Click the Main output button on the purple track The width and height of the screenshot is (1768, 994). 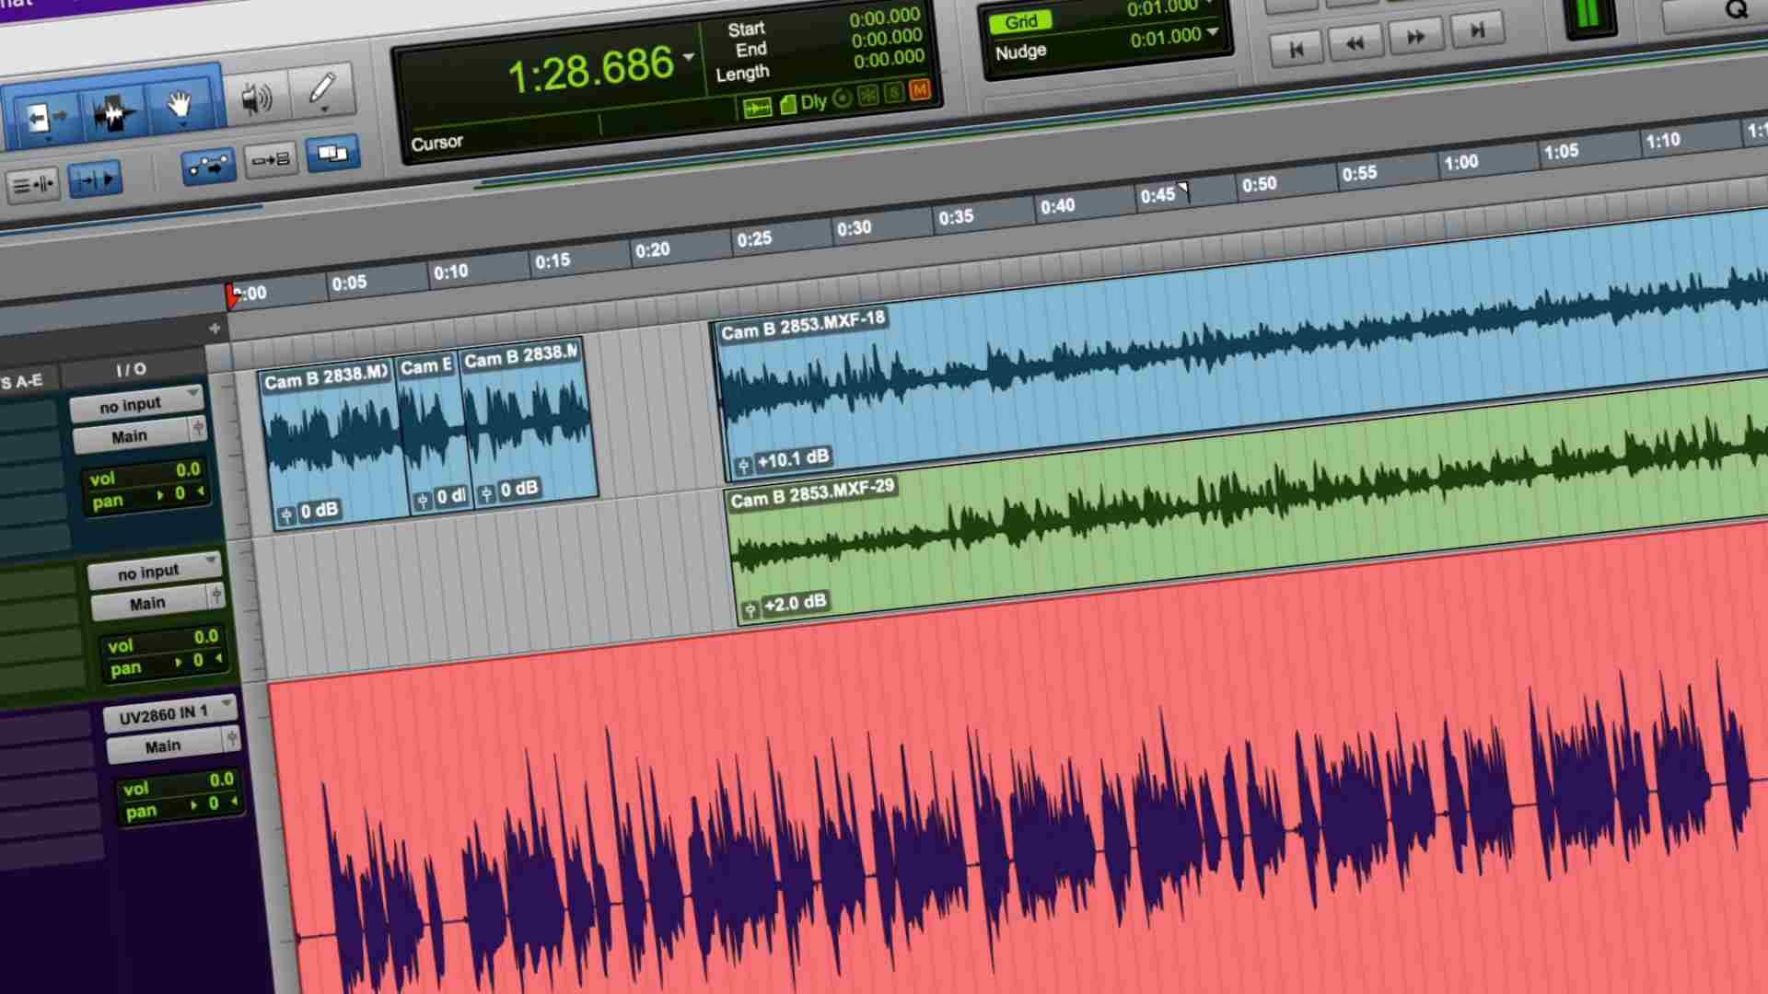coord(164,746)
